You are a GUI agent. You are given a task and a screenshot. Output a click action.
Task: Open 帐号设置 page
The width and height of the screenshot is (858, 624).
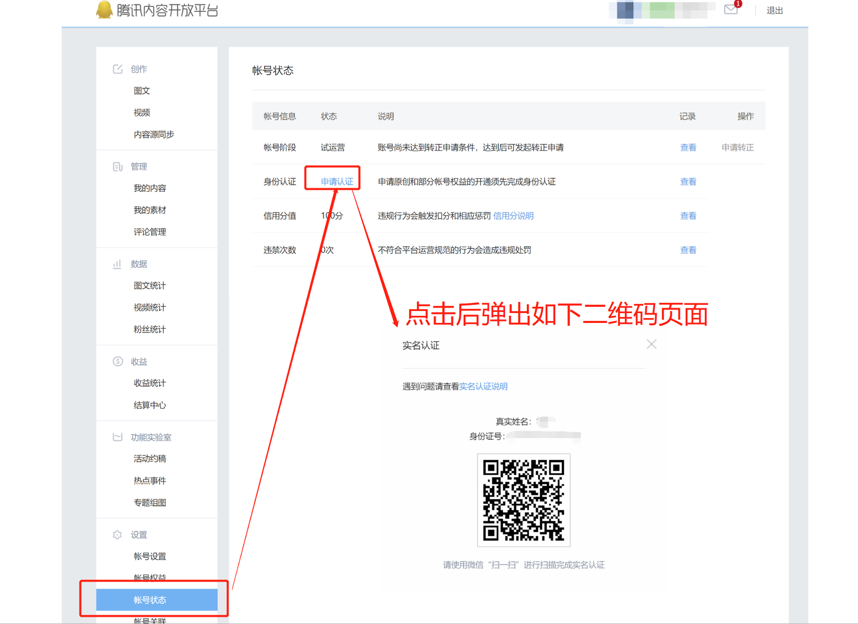tap(150, 556)
